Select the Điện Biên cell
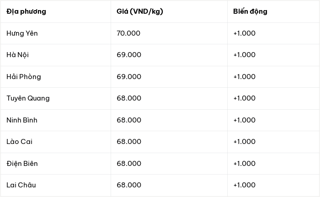 click(x=22, y=164)
